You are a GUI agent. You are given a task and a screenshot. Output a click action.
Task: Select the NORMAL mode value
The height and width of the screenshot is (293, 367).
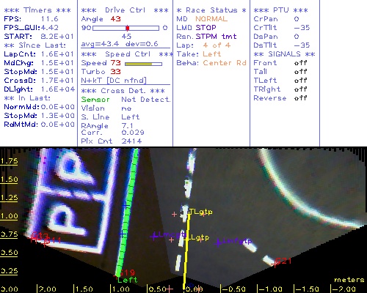[211, 19]
